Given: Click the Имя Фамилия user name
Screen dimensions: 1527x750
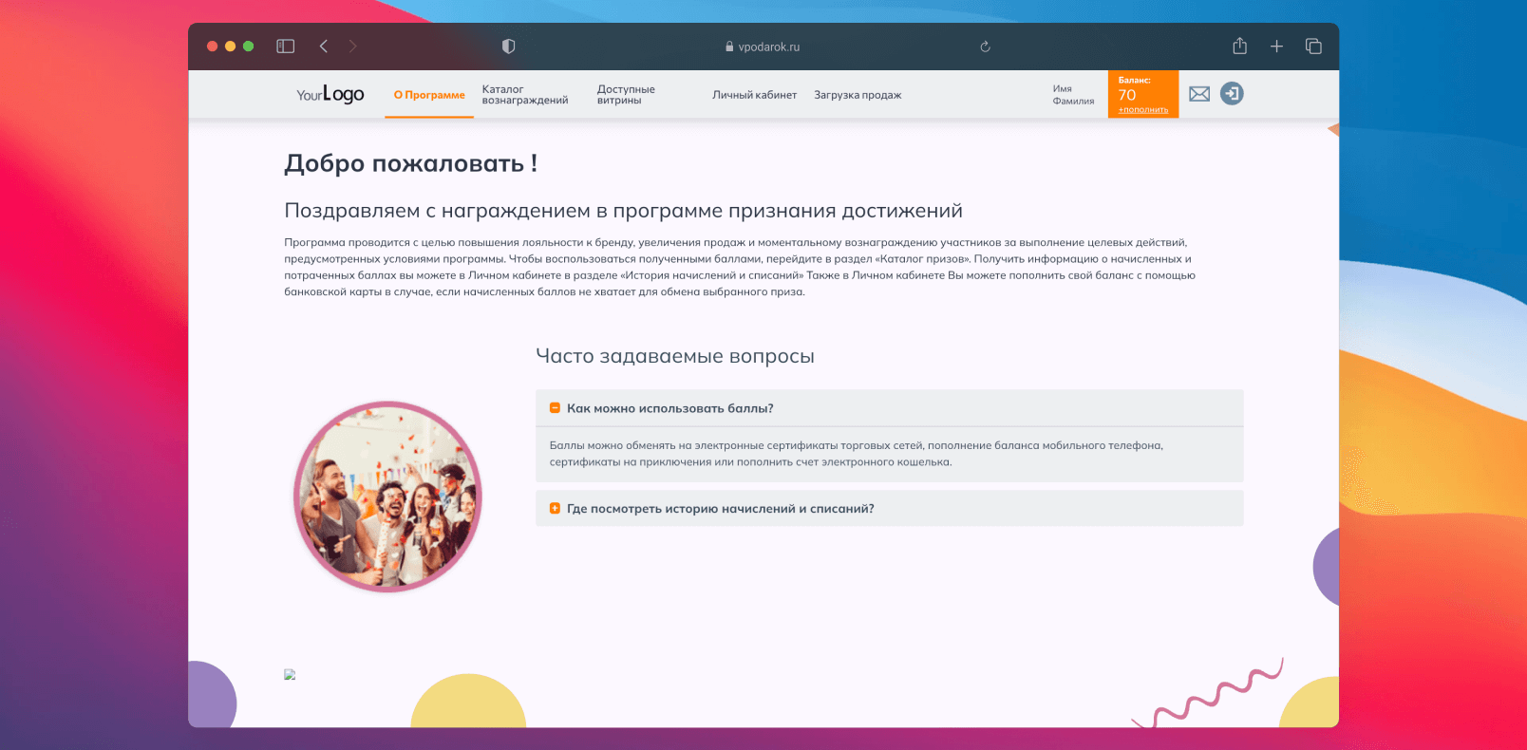Looking at the screenshot, I should (1073, 95).
